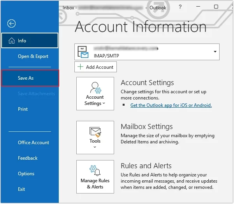Open the Open & Export menu
Viewport: 234px width, 204px height.
tap(33, 56)
